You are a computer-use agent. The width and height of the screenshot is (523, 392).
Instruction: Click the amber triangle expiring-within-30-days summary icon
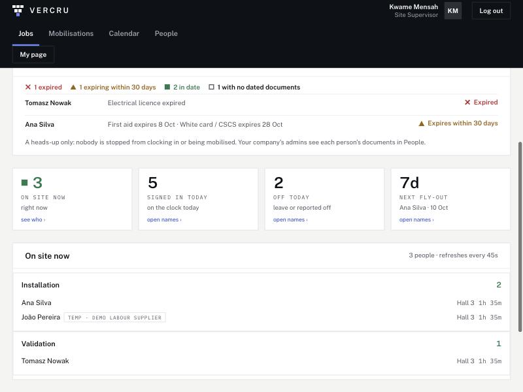73,88
